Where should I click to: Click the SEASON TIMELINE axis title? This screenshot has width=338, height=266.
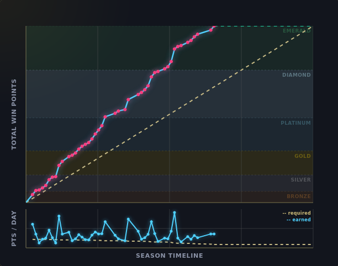170,256
